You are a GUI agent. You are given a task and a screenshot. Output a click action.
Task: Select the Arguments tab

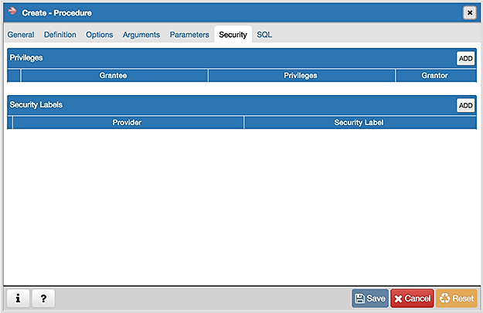click(x=141, y=35)
